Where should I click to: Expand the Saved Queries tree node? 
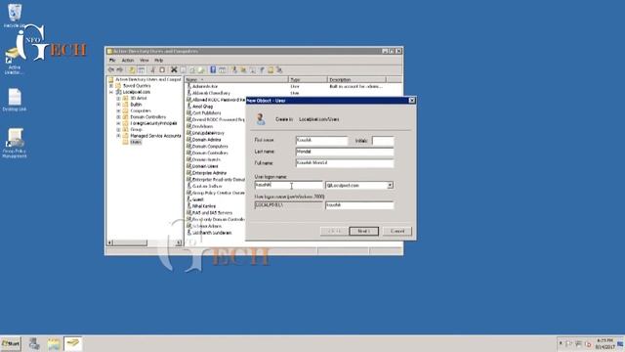pyautogui.click(x=111, y=86)
